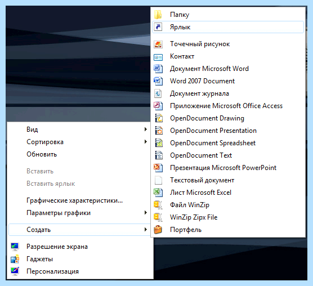
Task: Expand the Вид submenu arrow
Action: pyautogui.click(x=146, y=129)
